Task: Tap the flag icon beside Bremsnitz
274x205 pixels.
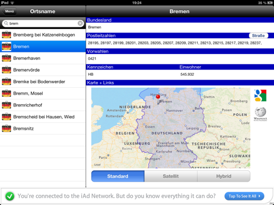Action: click(6, 128)
